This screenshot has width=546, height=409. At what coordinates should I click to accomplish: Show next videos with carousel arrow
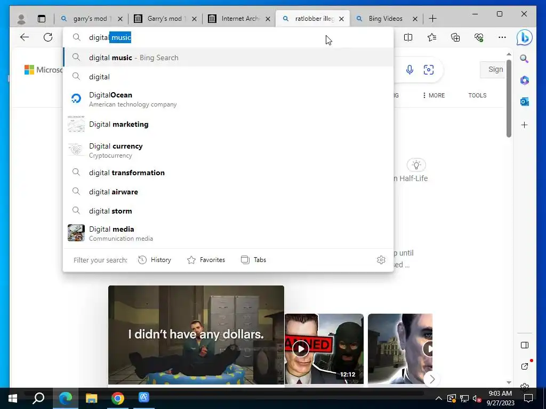[432, 379]
